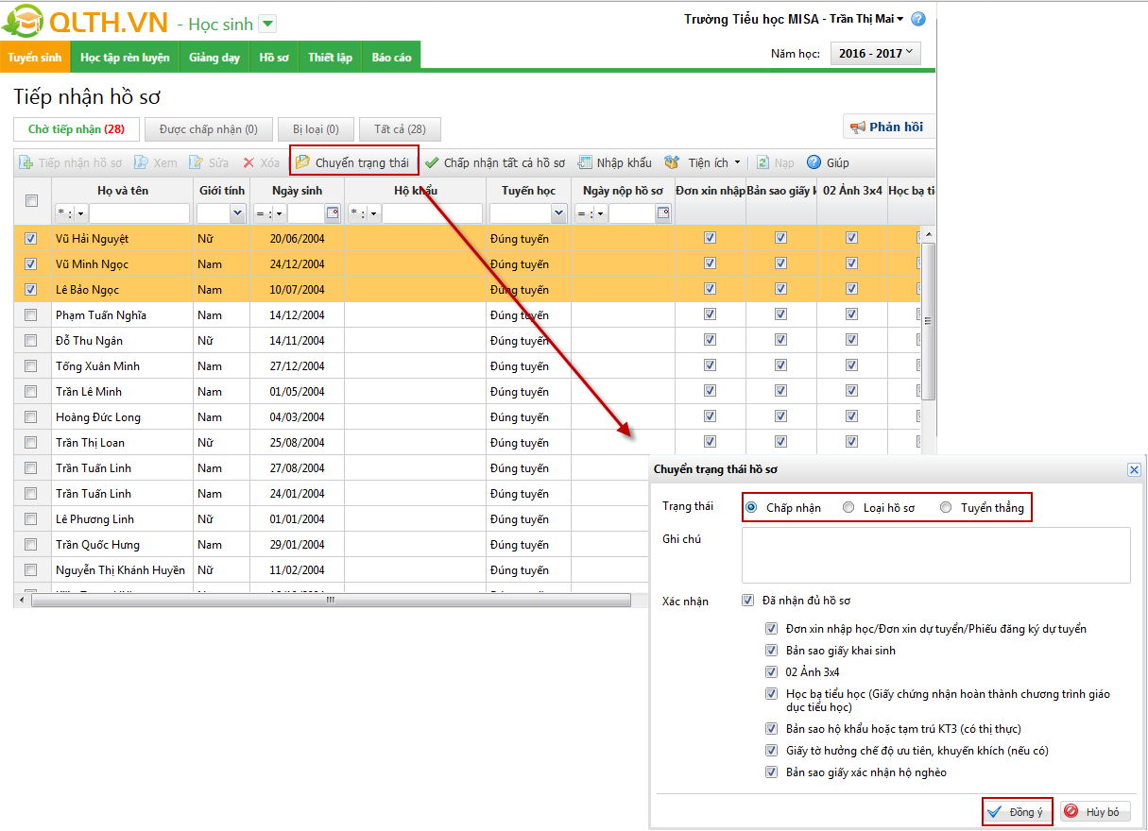
Task: Switch to the Được chấp nhận (0) tab
Action: pyautogui.click(x=208, y=129)
